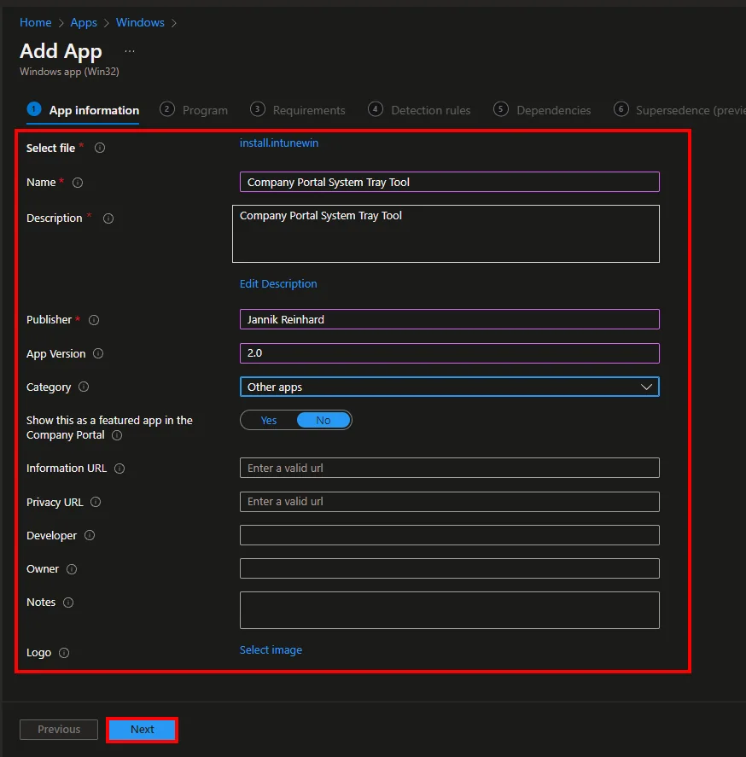The image size is (746, 757).
Task: Open the ellipsis menu beside Add App
Action: (130, 50)
